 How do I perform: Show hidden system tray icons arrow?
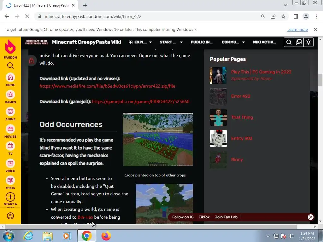pyautogui.click(x=268, y=236)
